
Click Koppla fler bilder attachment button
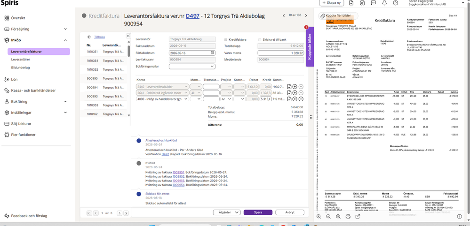pyautogui.click(x=338, y=16)
